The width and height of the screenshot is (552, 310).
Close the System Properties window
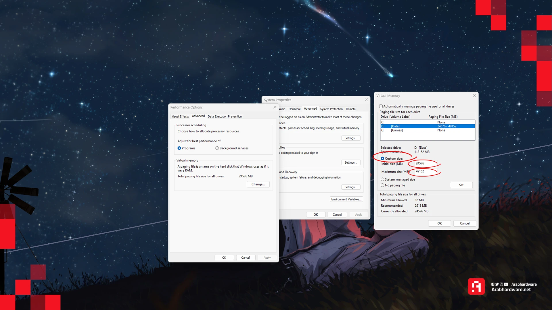[366, 100]
